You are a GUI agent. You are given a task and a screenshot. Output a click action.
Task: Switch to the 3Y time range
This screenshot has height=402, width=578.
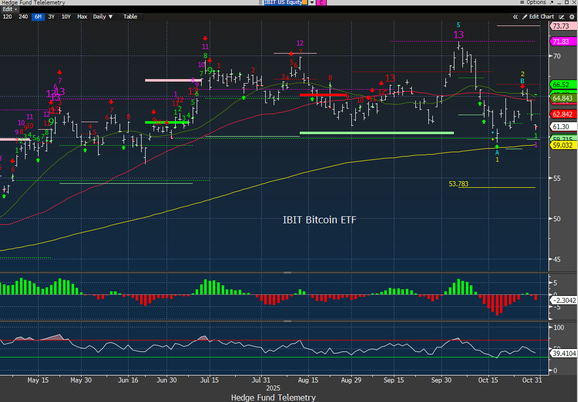pos(51,17)
